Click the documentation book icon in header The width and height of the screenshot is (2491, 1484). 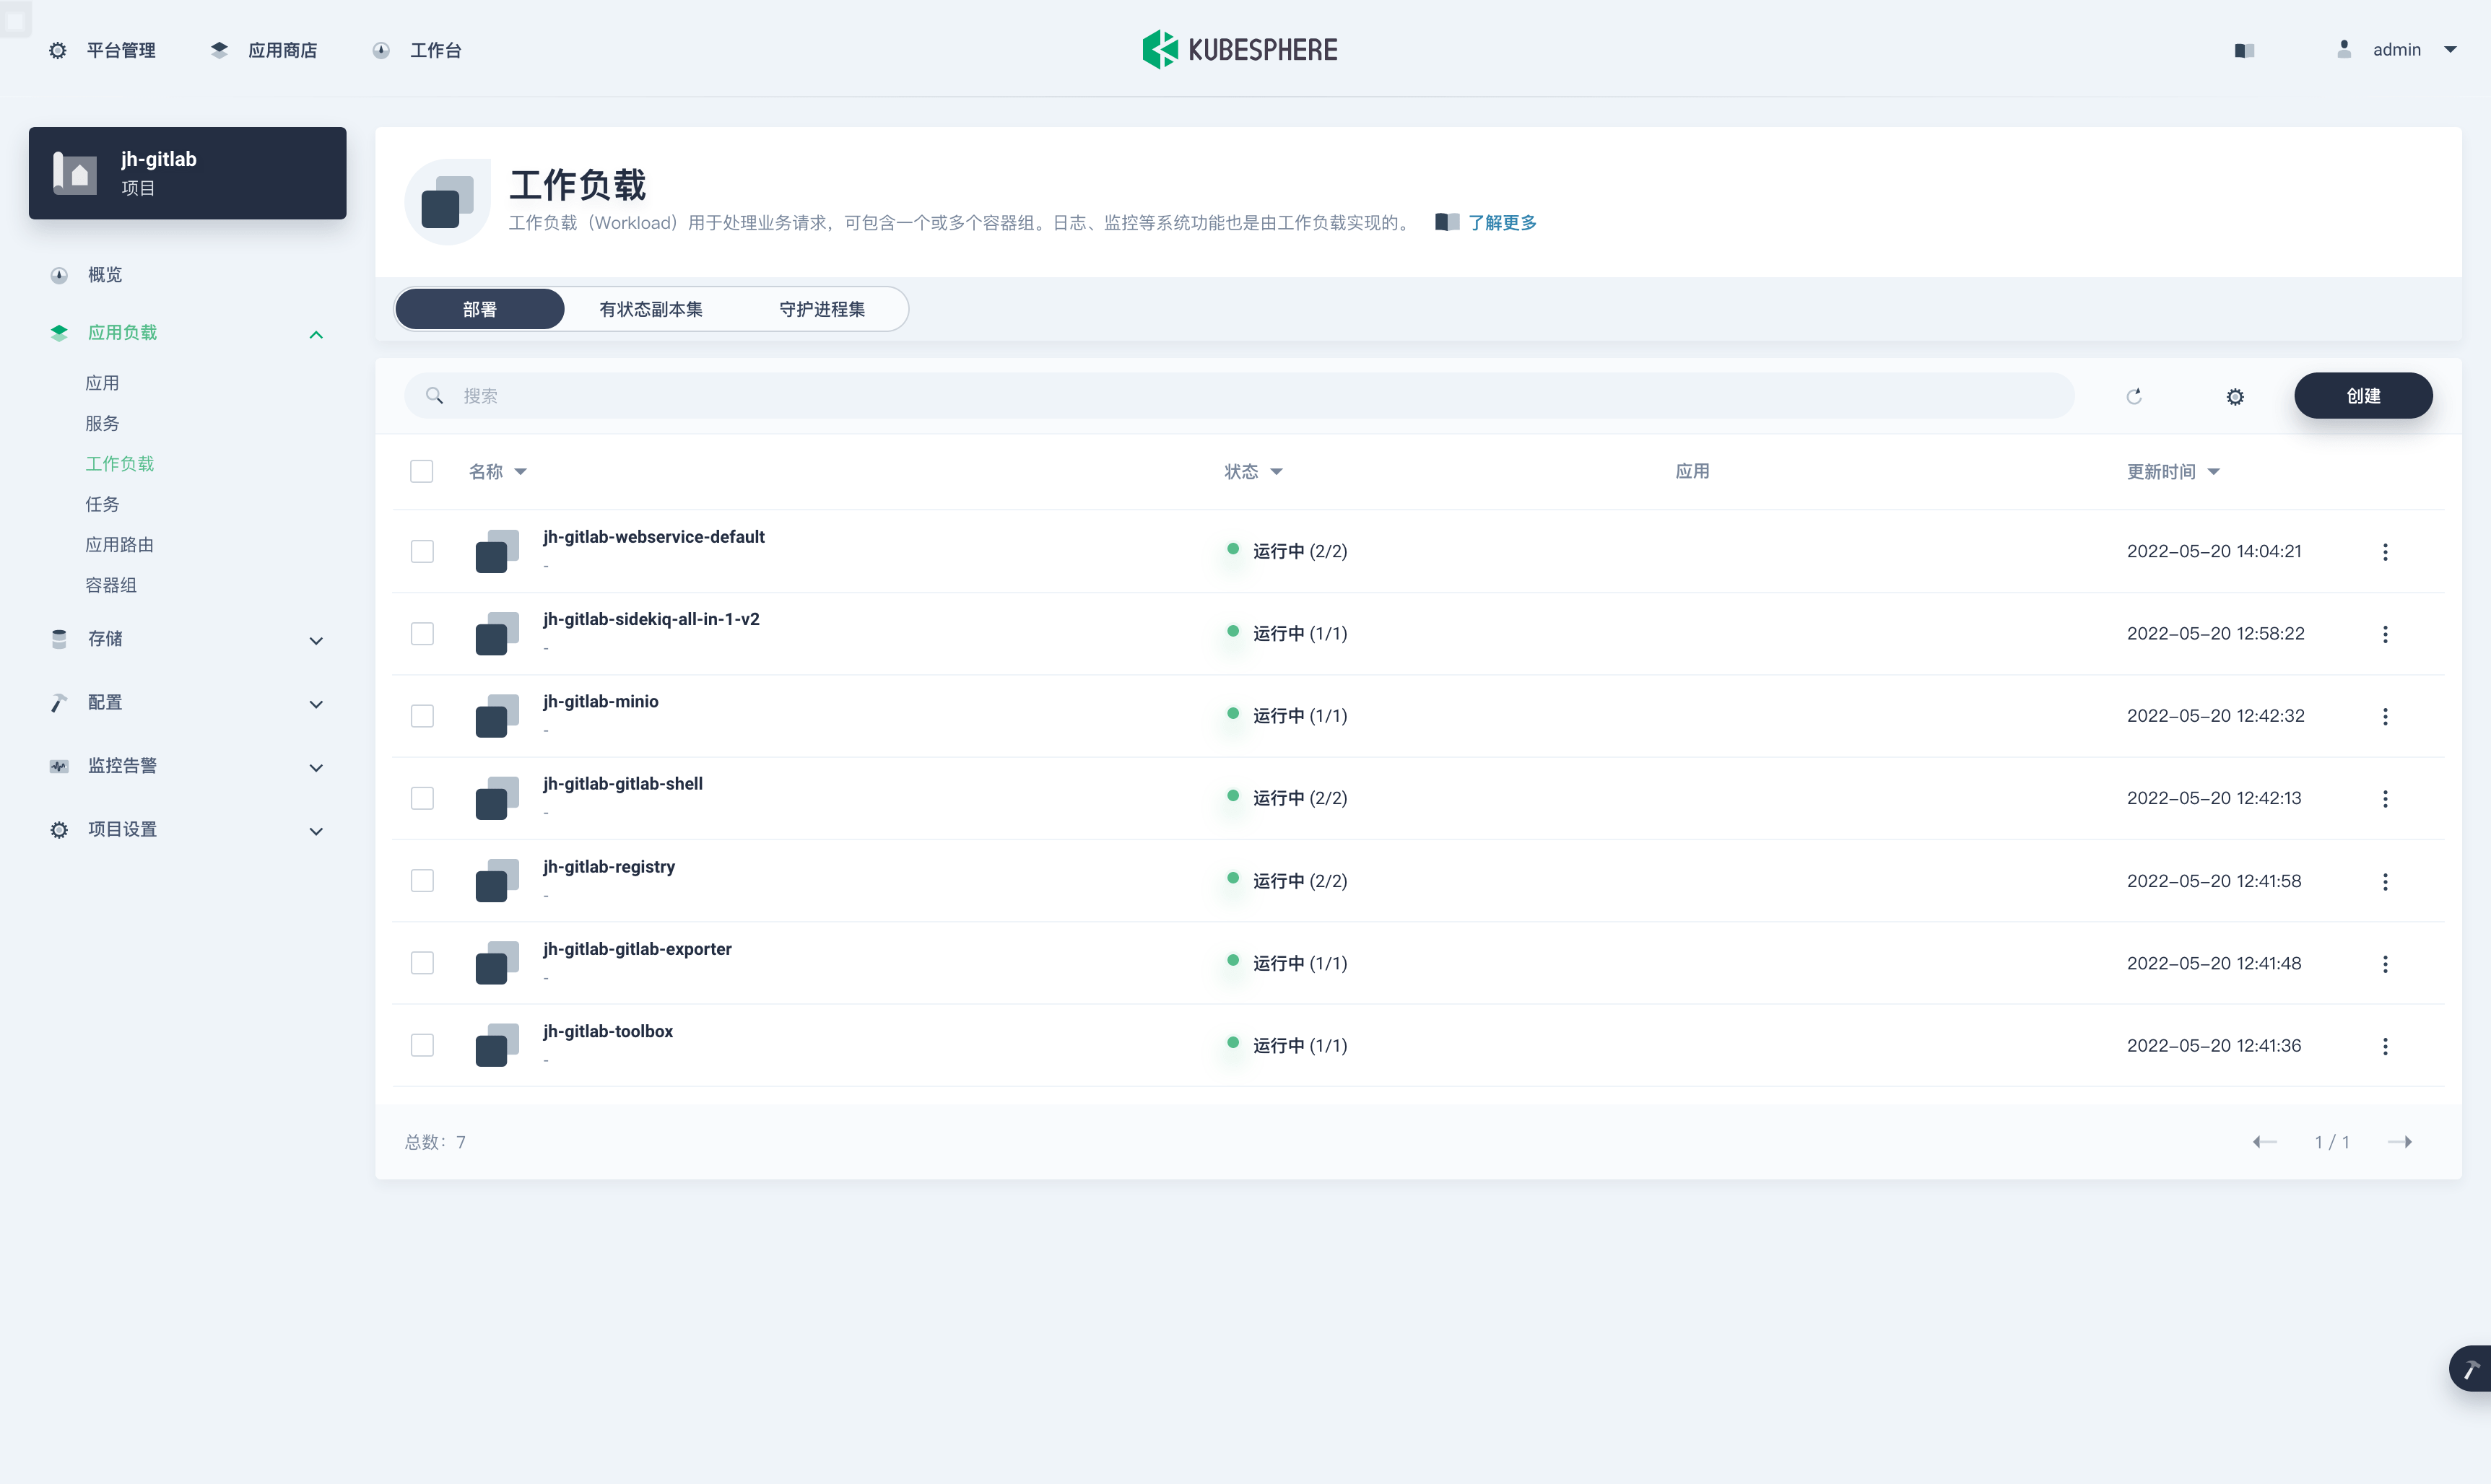(x=2243, y=50)
